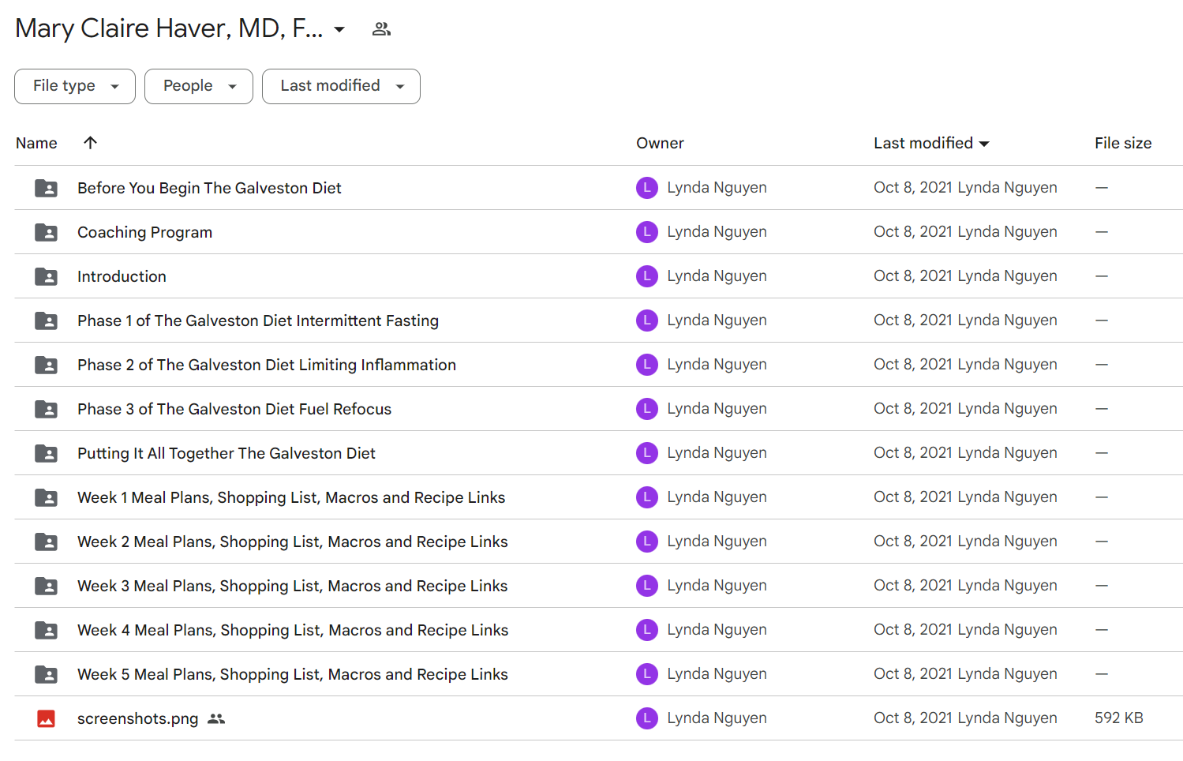Click the owner avatar in the Coaching Program row
This screenshot has height=761, width=1183.
647,232
